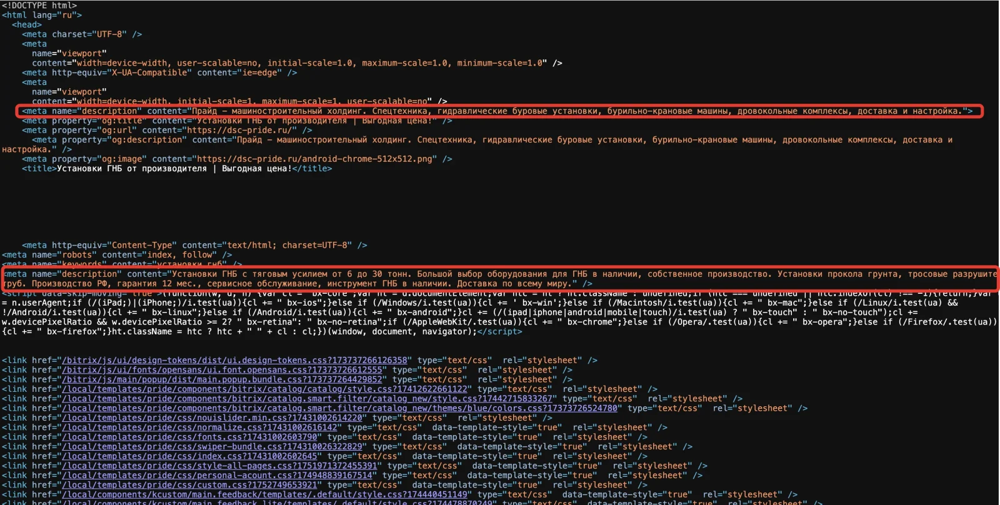Open the themes/blue/colors.css link

339,408
